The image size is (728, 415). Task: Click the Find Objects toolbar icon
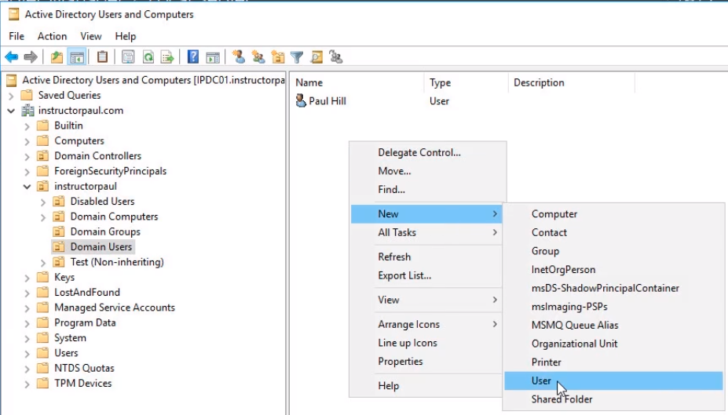tap(316, 57)
